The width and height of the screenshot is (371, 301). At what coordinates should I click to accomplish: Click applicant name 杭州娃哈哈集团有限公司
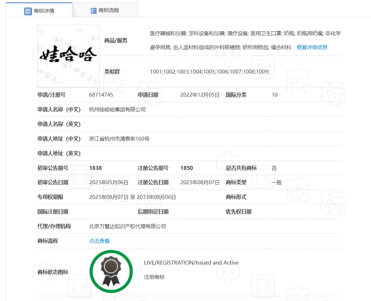coord(117,110)
